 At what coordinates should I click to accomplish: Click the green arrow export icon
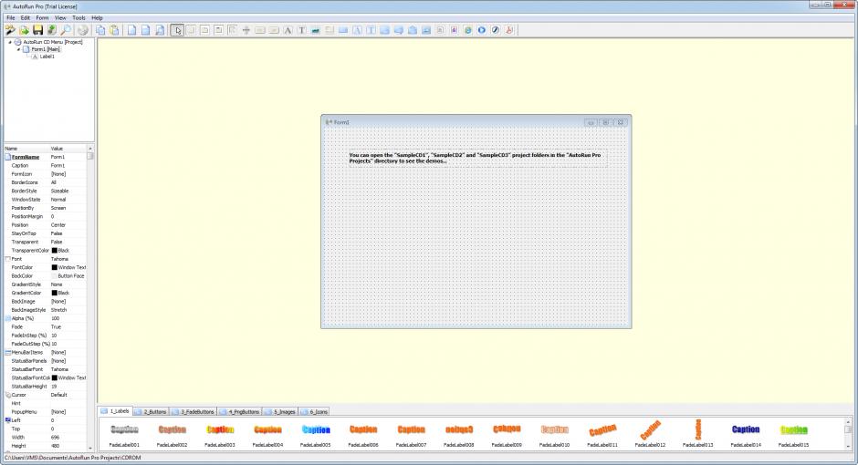point(51,30)
